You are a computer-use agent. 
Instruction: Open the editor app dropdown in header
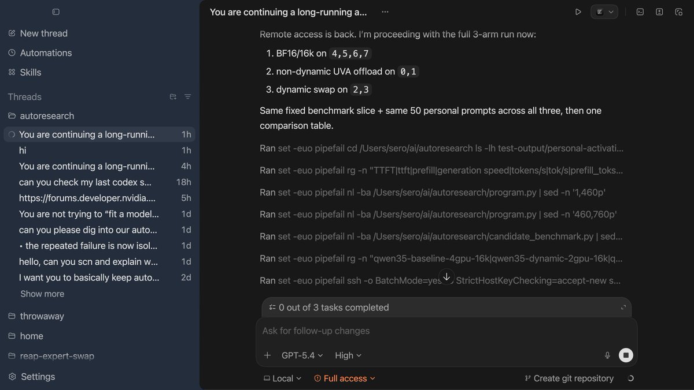click(604, 12)
